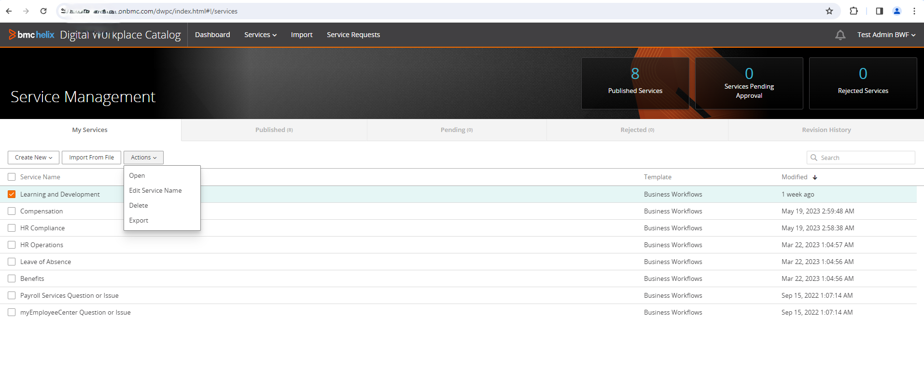The width and height of the screenshot is (924, 384).
Task: Click the Benefits service name
Action: coord(32,278)
